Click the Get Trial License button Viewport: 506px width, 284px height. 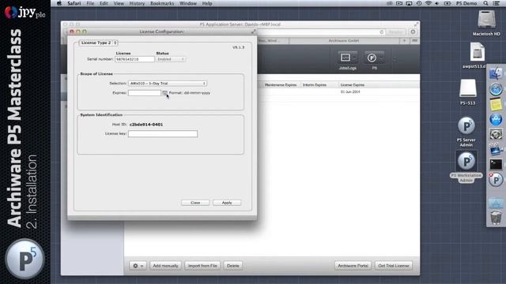coord(394,266)
